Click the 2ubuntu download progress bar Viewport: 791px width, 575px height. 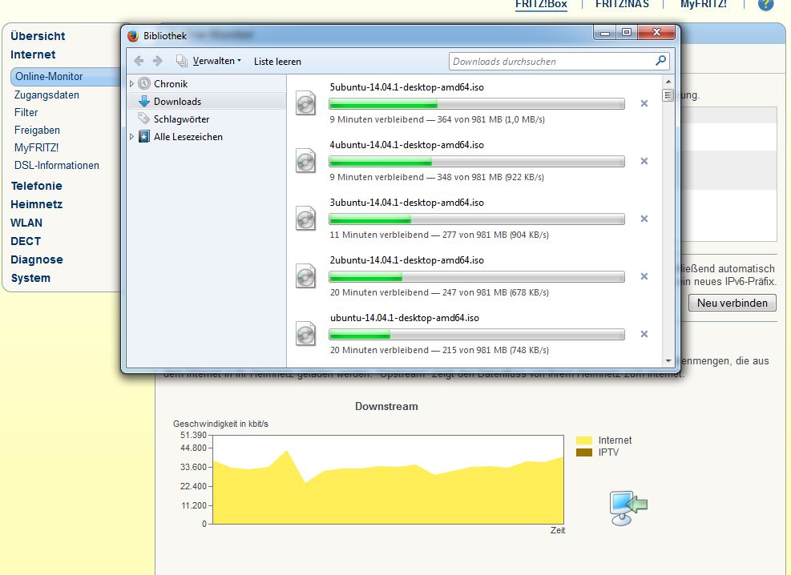click(477, 276)
